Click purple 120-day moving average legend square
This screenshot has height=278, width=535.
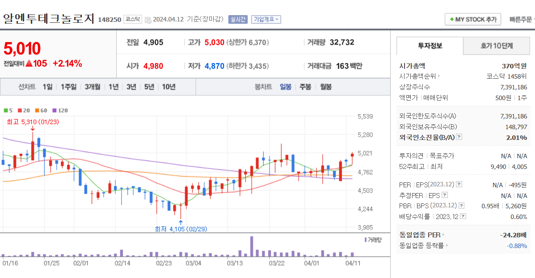tap(54, 110)
